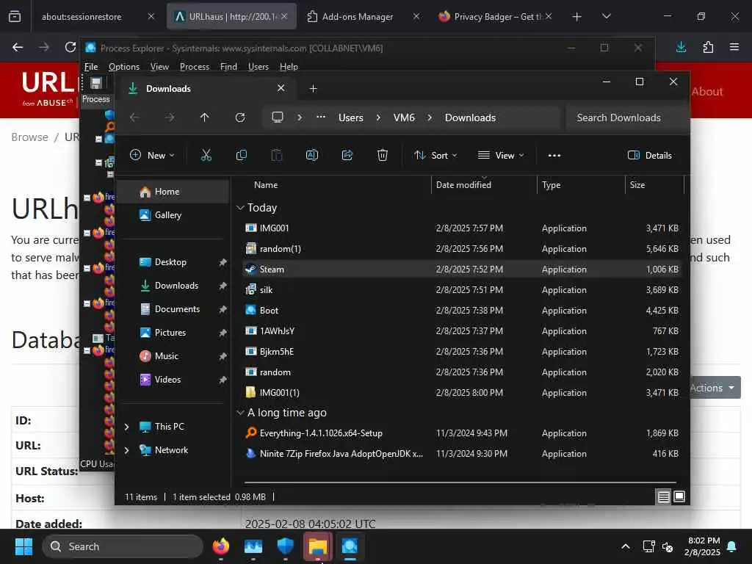The height and width of the screenshot is (564, 752).
Task: Open Firefox from the taskbar
Action: (x=221, y=546)
